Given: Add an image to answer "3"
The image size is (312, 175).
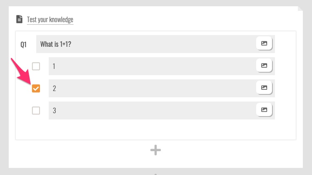Looking at the screenshot, I should tap(264, 110).
